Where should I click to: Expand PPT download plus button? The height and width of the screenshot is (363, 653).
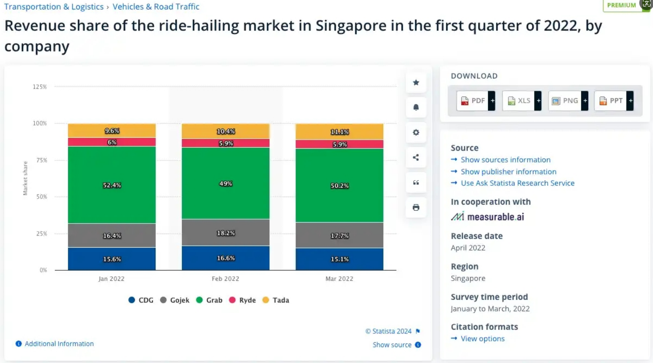pos(630,101)
